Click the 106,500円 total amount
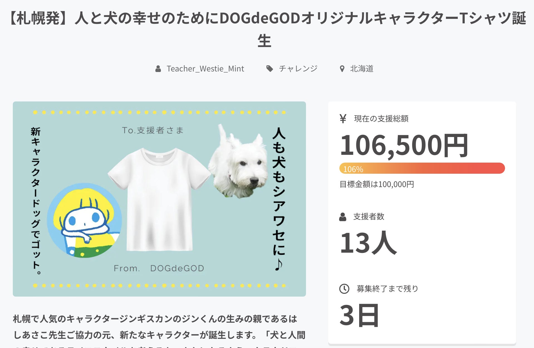The width and height of the screenshot is (534, 348). click(x=404, y=145)
